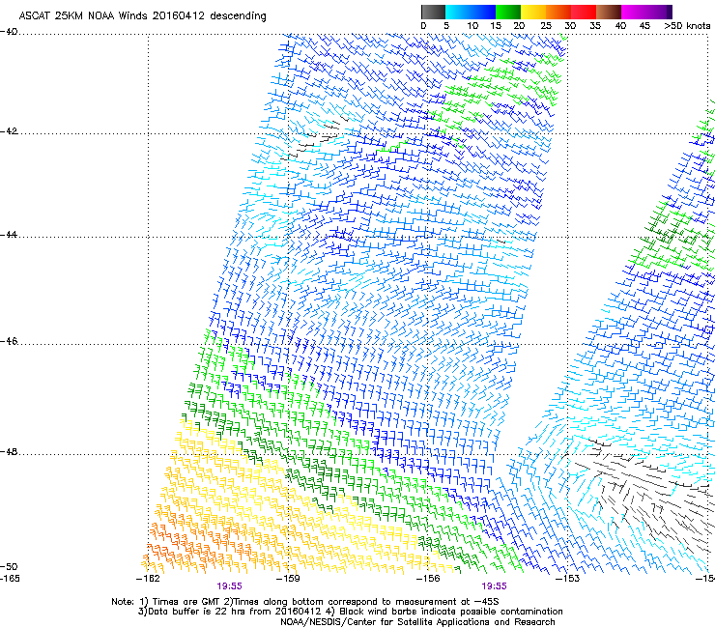Click the '-42' latitude axis label
The height and width of the screenshot is (628, 715).
click(x=9, y=131)
